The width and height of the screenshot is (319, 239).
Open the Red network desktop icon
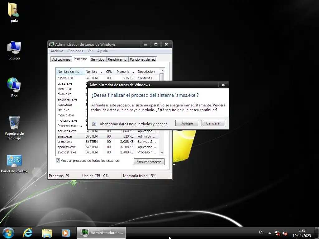14,87
